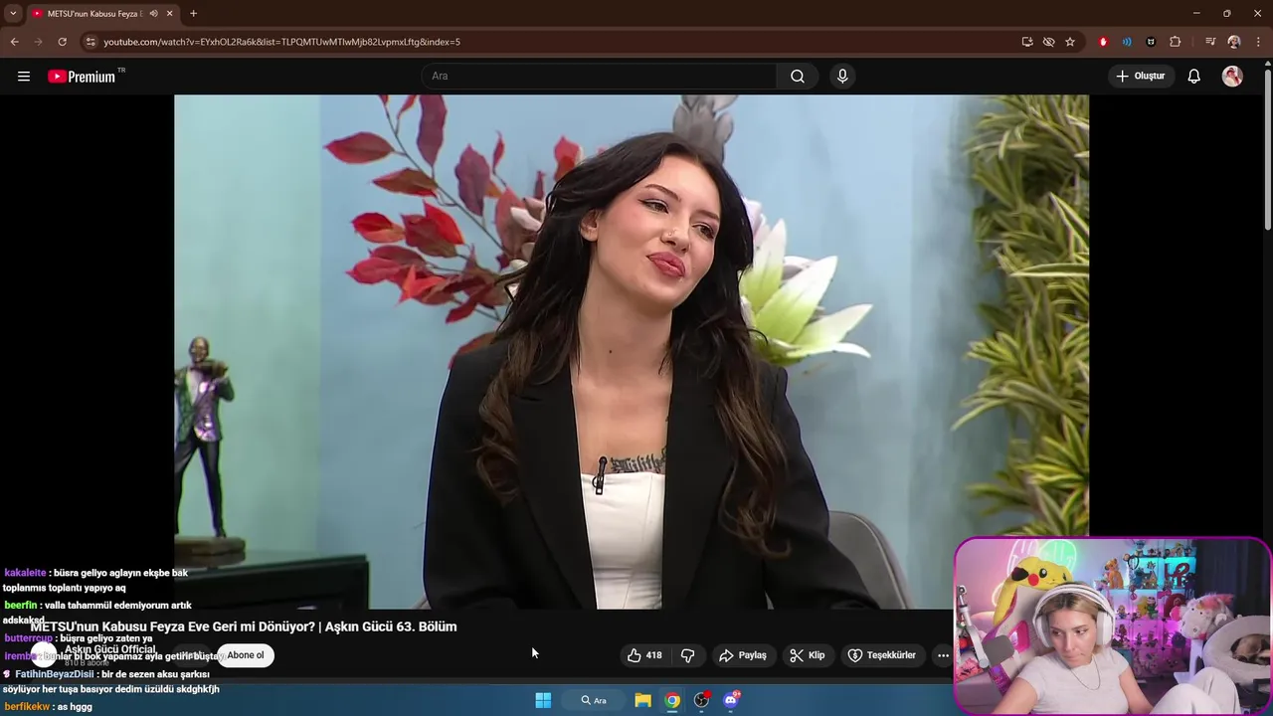Click chat username FatihinBeyazDisii
Screen dimensions: 1273x716
(x=55, y=674)
